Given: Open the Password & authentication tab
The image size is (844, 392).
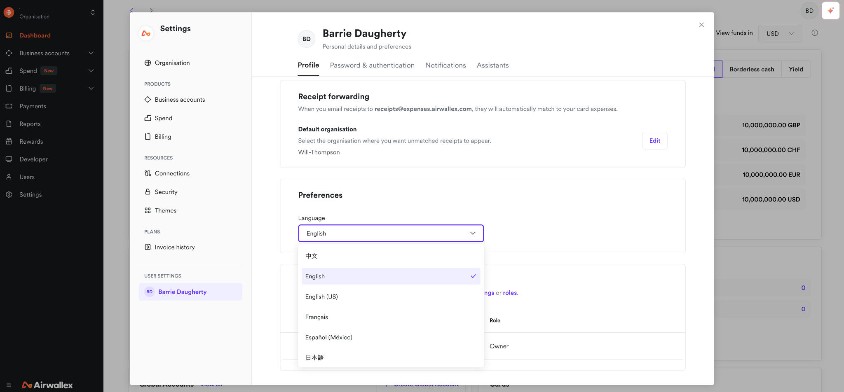Looking at the screenshot, I should 372,65.
